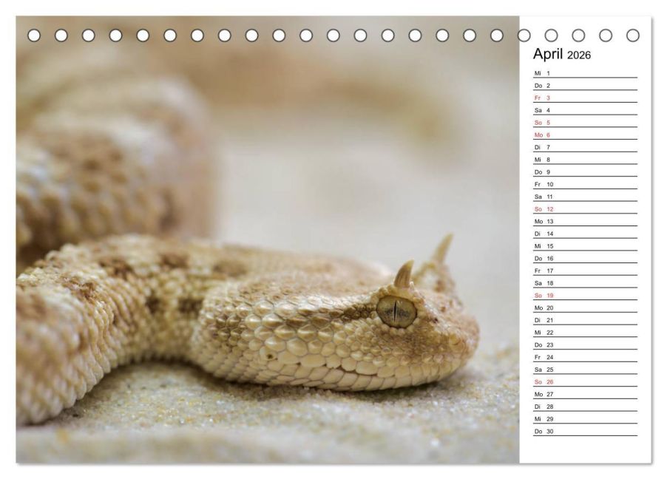Image resolution: width=667 pixels, height=479 pixels.
Task: Select the Sa 11 date row
Action: (584, 197)
